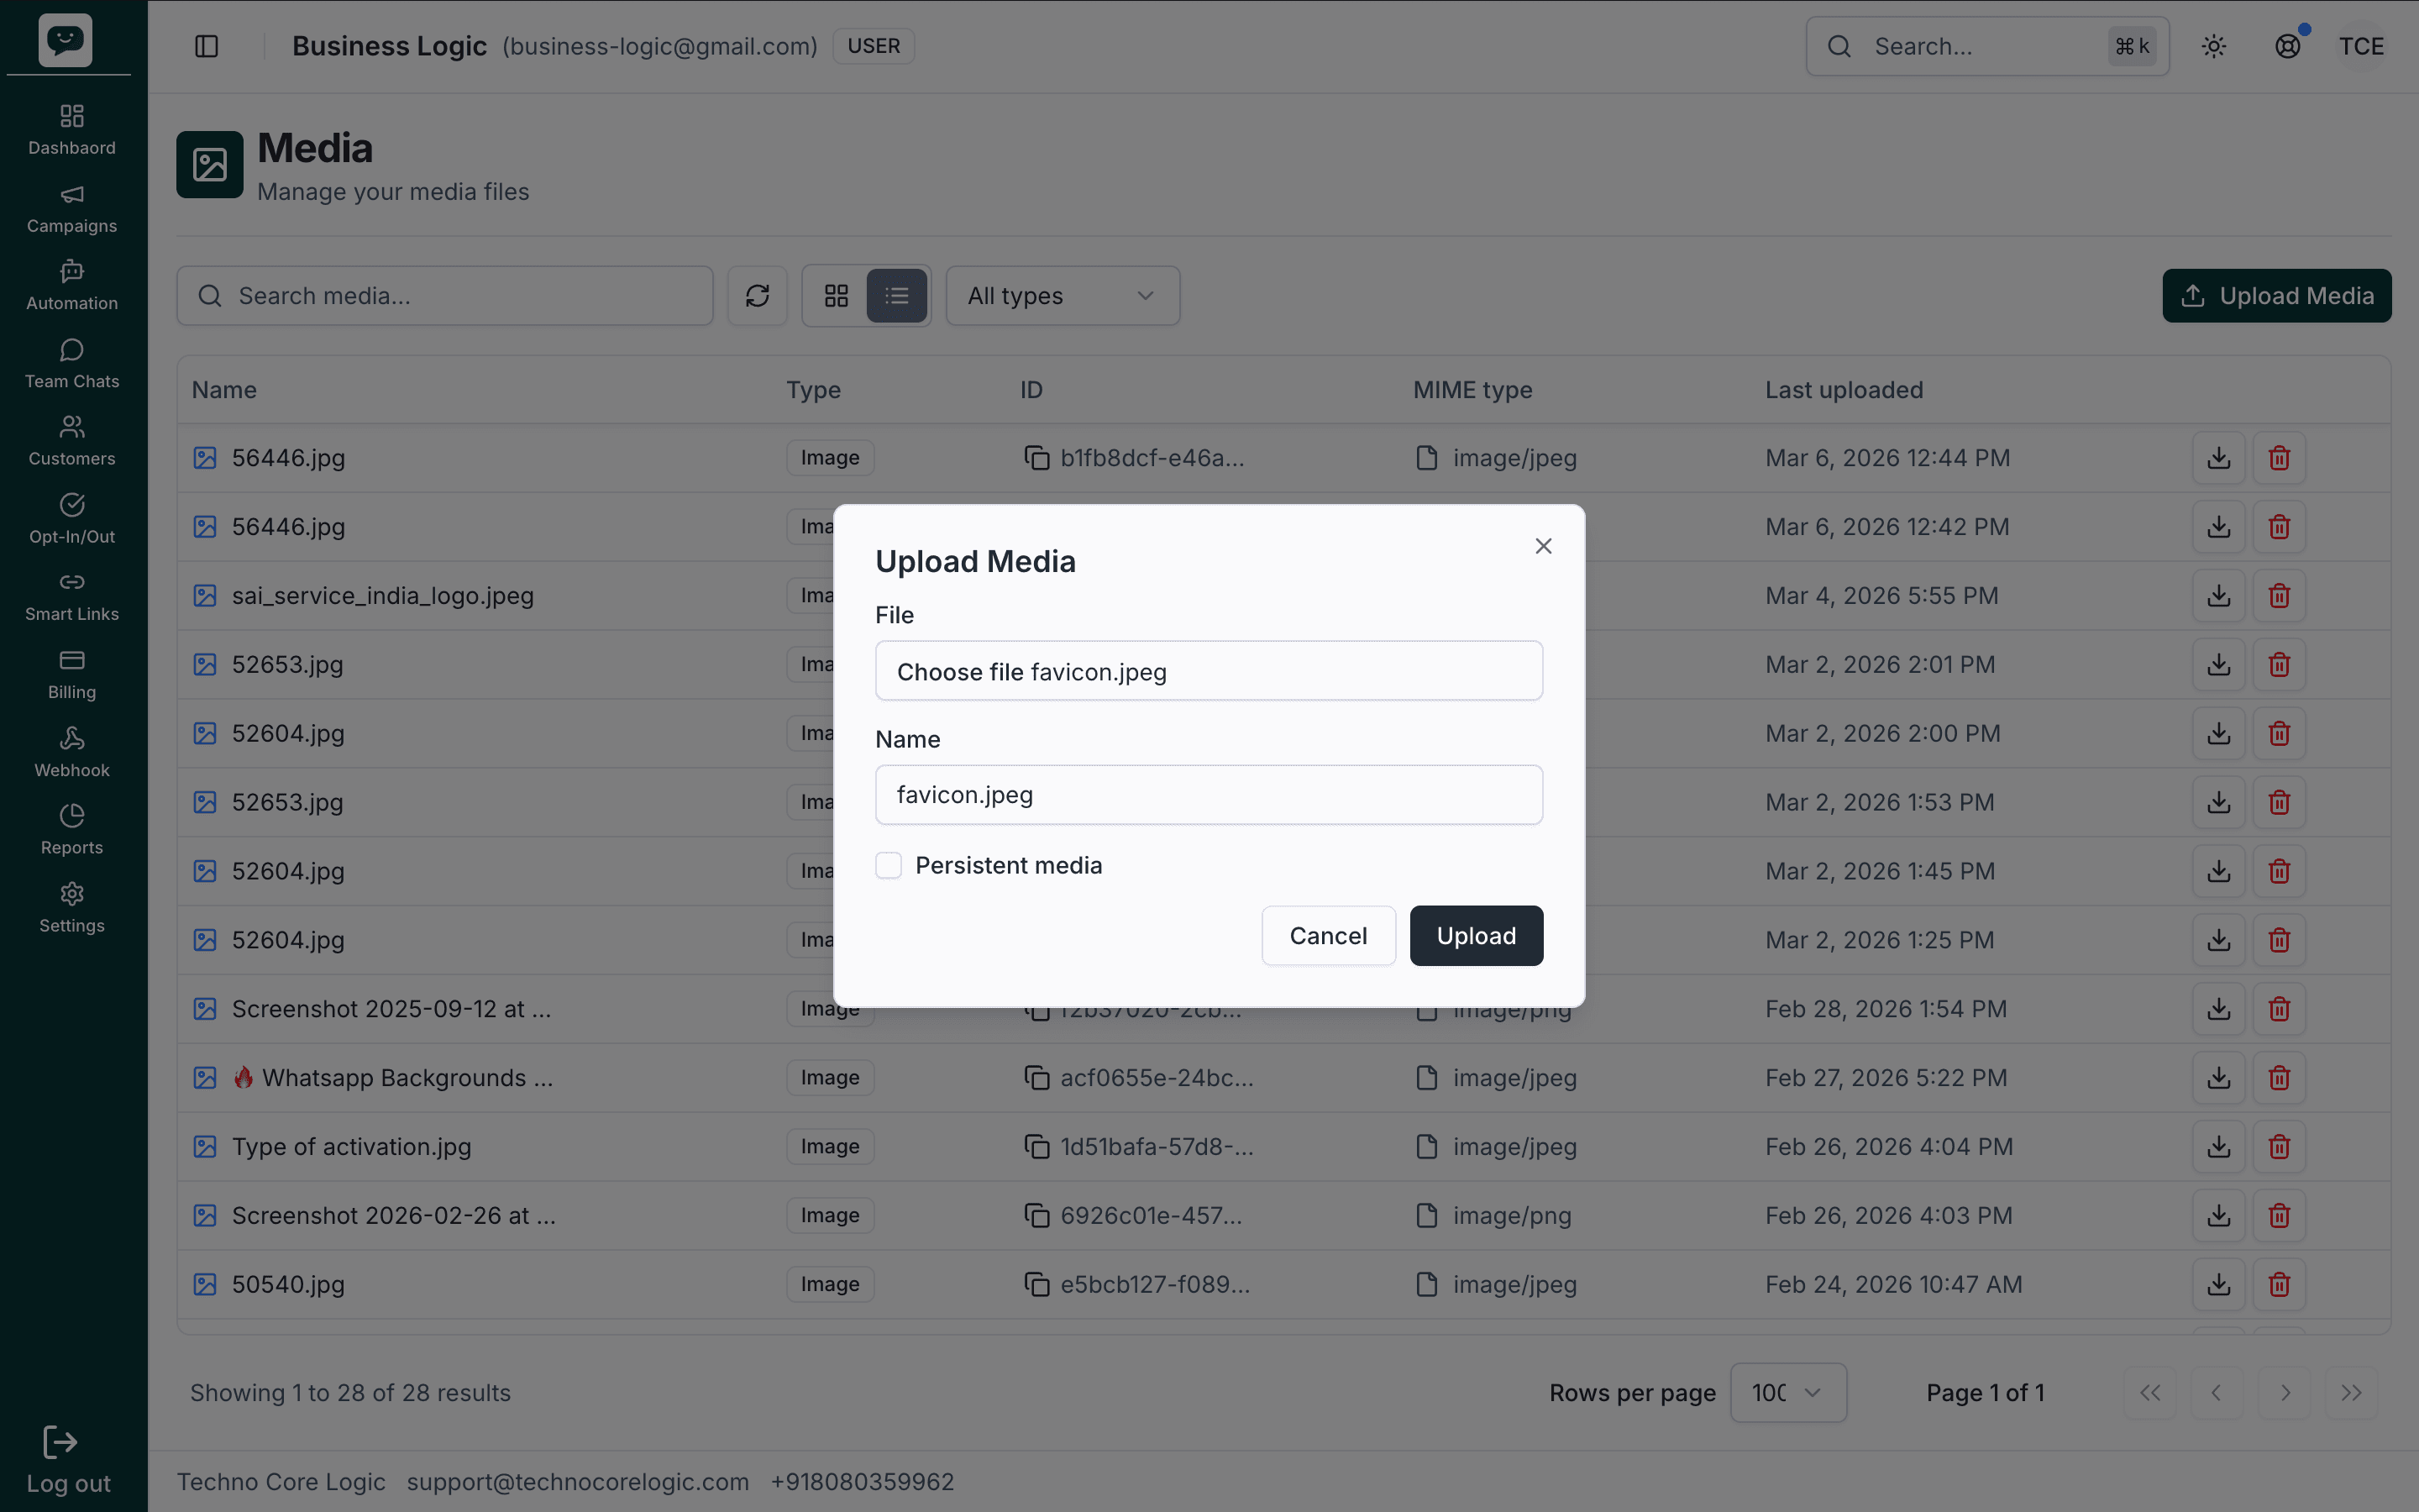Image resolution: width=2419 pixels, height=1512 pixels.
Task: Open global Search in header
Action: (x=1987, y=46)
